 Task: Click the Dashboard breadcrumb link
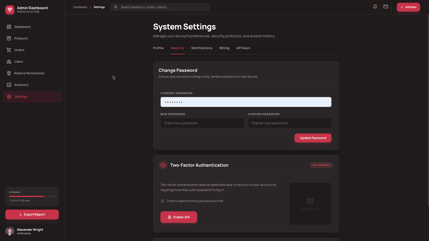pyautogui.click(x=80, y=7)
